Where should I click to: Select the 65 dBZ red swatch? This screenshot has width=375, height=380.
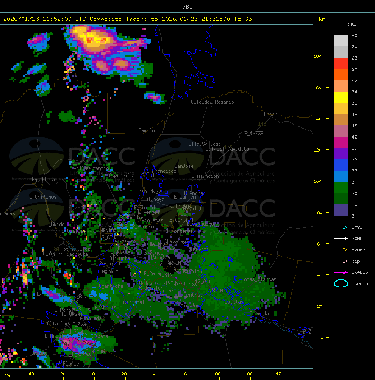[341, 63]
